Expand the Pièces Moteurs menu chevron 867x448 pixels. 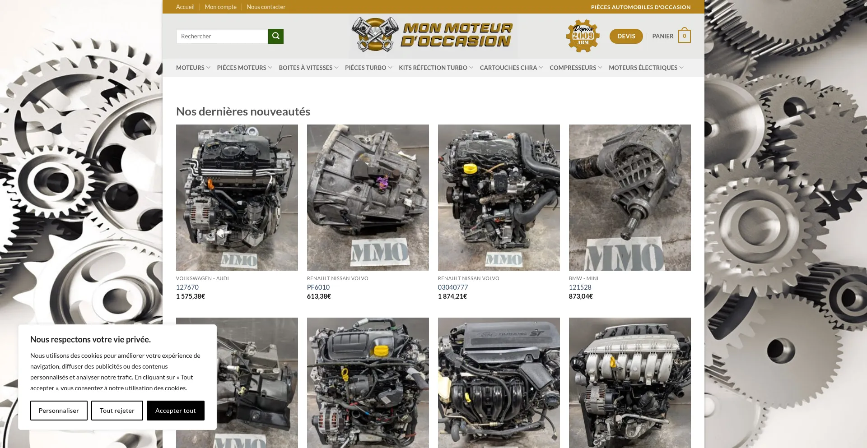pyautogui.click(x=270, y=68)
